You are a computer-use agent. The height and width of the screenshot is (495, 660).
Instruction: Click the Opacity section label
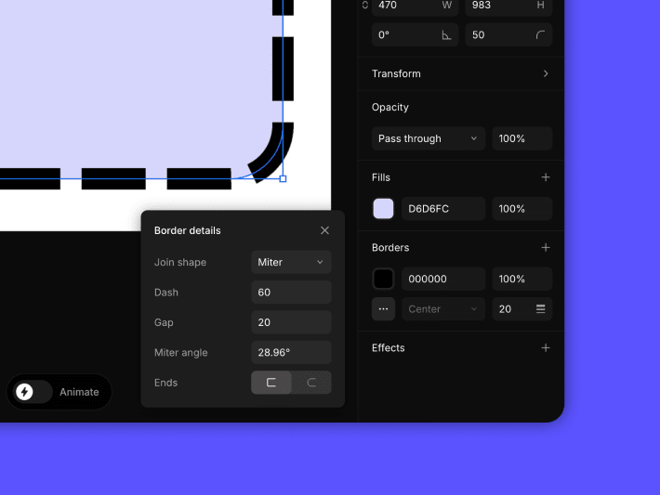(390, 107)
